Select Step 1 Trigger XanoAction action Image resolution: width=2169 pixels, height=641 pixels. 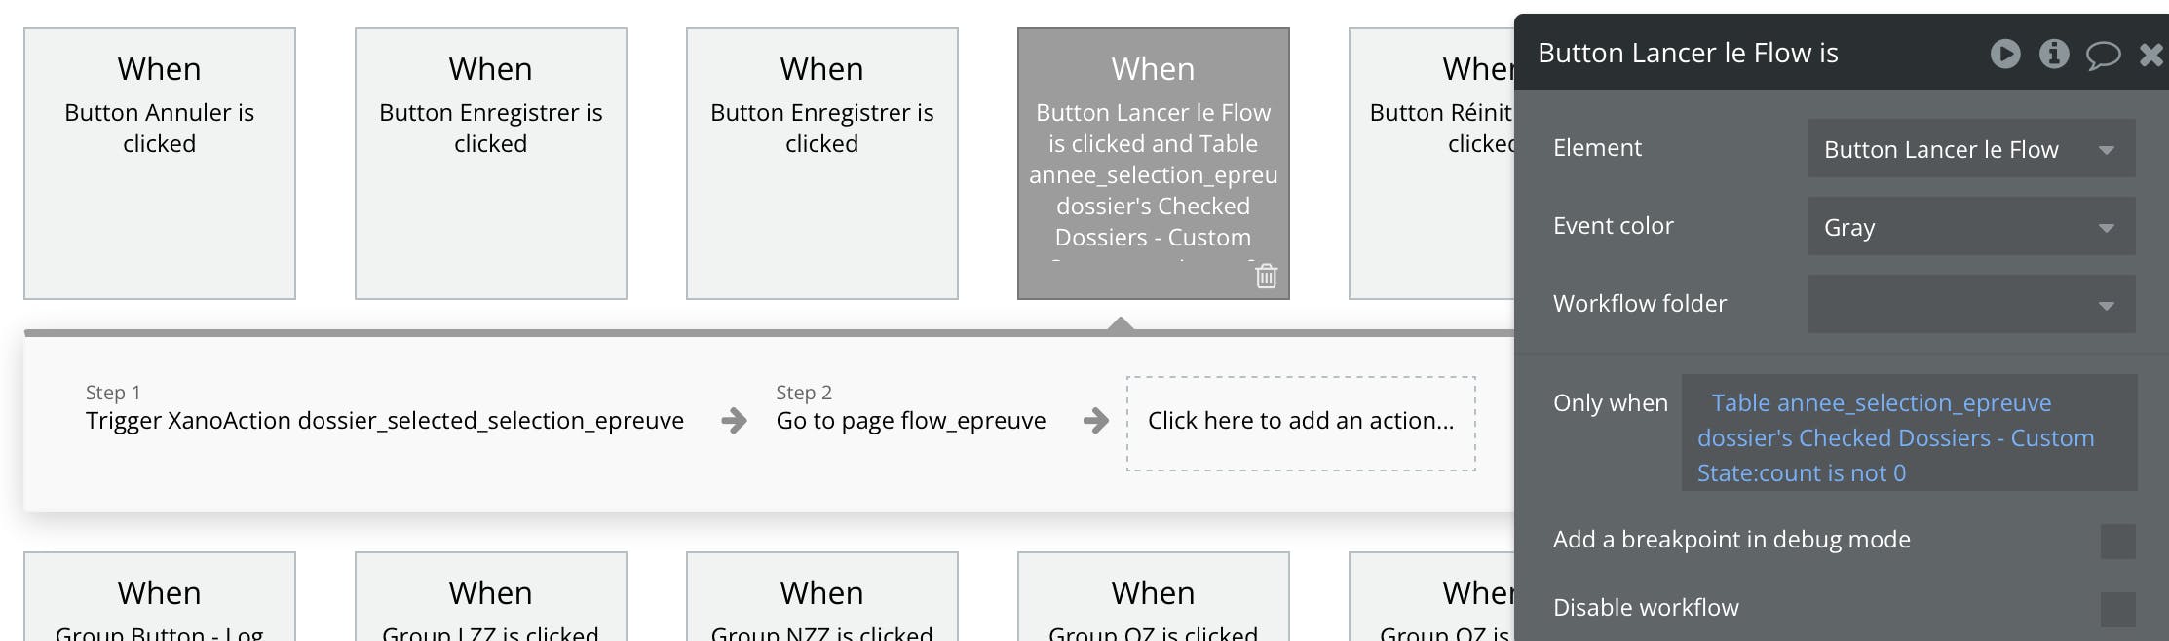(384, 420)
